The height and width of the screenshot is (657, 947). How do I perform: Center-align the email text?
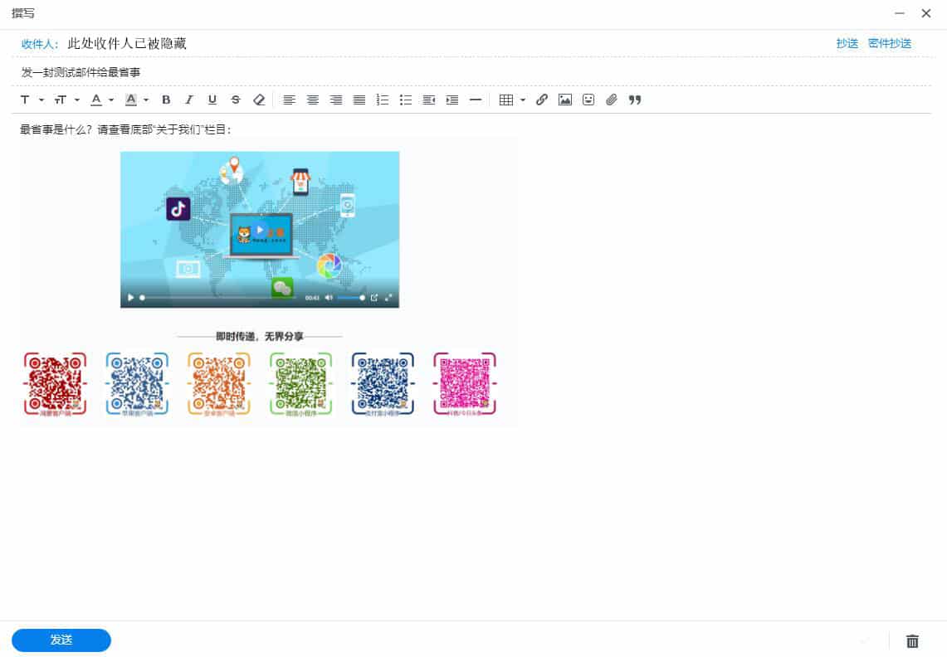313,100
